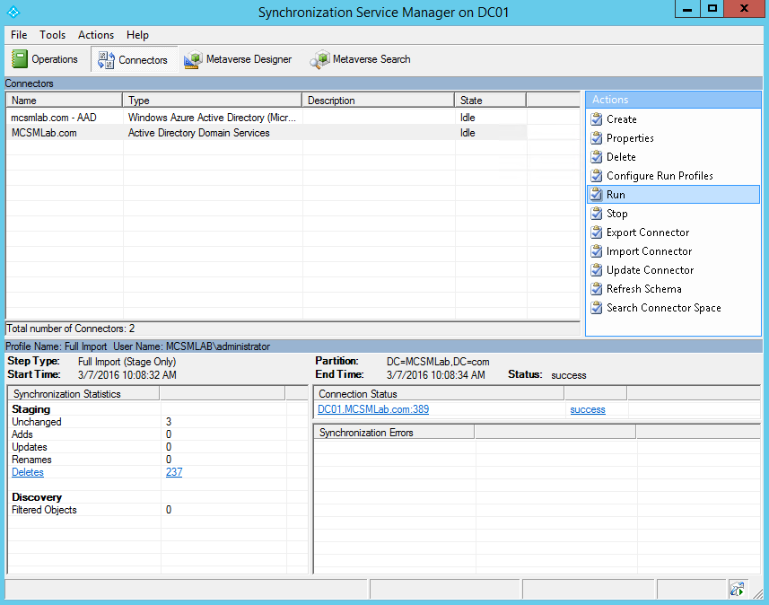The height and width of the screenshot is (605, 769).
Task: Open the Deletes statistics link
Action: (28, 472)
